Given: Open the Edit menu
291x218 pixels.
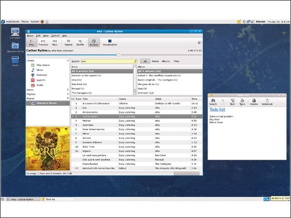Looking at the screenshot, I should point(38,35).
